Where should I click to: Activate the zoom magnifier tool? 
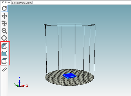(4, 31)
